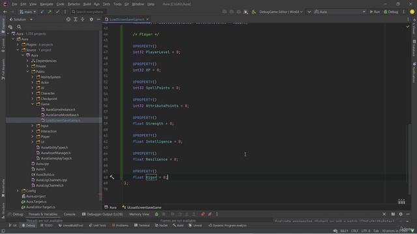Screen dimensions: 417x234
Task: Click the build hammer icon in toolbar
Action: [253, 12]
